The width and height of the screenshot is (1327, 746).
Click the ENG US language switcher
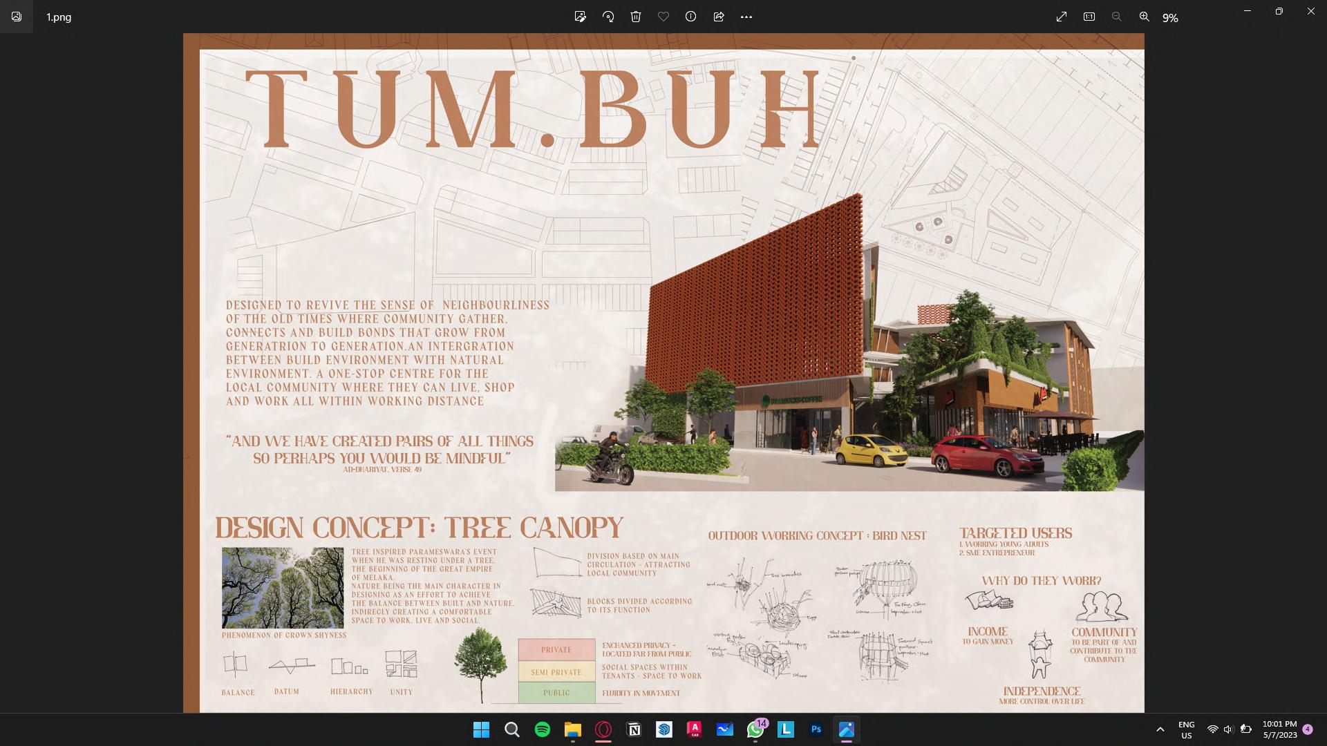(1186, 729)
